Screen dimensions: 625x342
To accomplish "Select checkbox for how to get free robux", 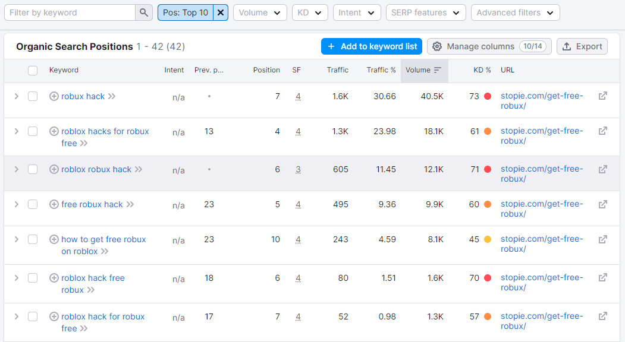I will (33, 239).
